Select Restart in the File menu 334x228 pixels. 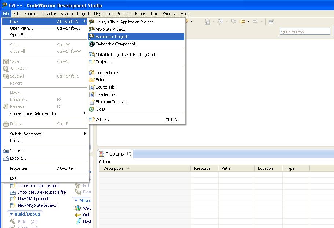[45, 141]
